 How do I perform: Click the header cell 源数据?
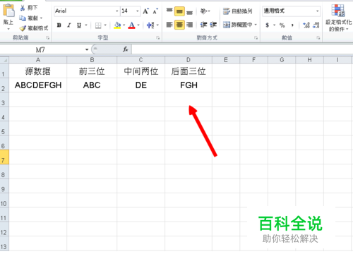(x=38, y=71)
